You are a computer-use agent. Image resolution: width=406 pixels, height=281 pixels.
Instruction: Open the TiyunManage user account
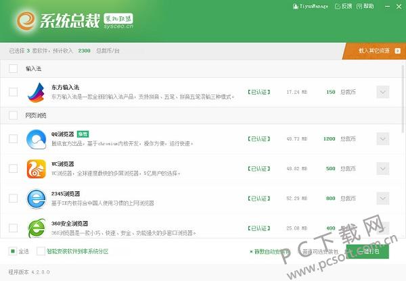click(311, 7)
